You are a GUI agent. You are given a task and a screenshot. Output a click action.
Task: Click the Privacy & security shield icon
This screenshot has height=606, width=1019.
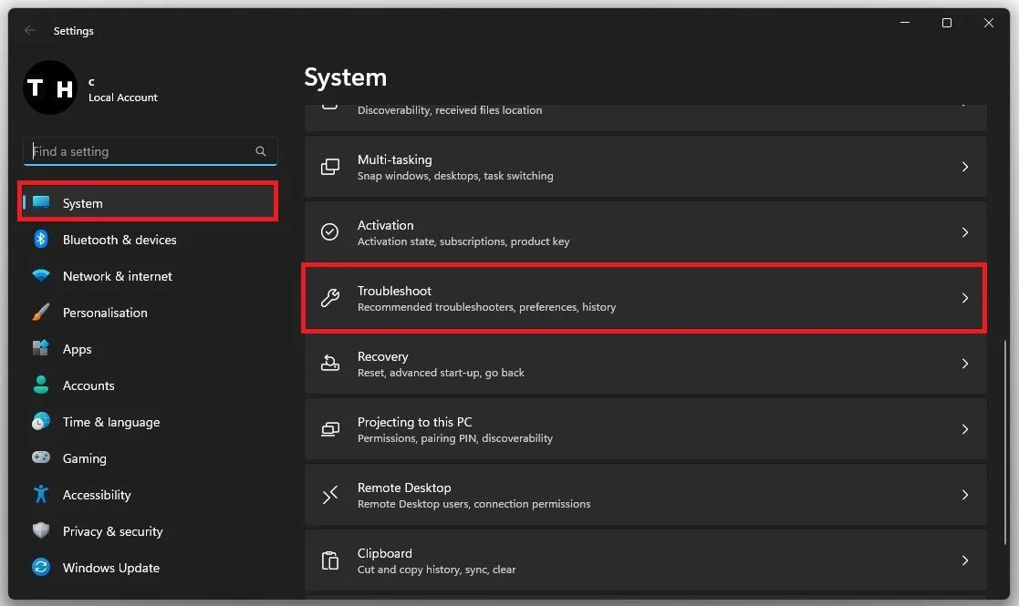41,530
